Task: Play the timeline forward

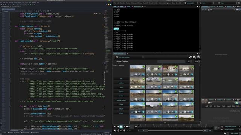Action: [124, 127]
